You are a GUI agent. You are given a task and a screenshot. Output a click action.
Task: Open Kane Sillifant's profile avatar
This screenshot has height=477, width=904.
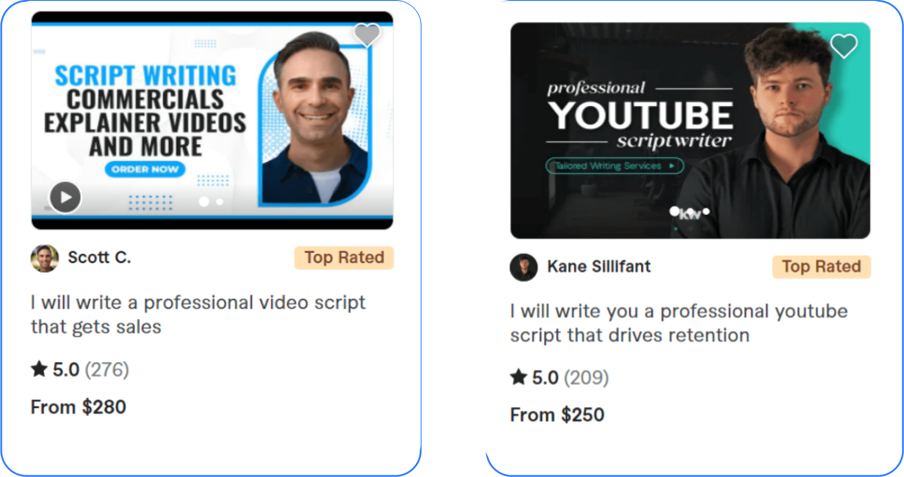click(x=524, y=267)
